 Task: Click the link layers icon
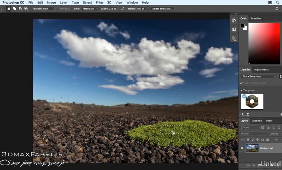[248, 165]
